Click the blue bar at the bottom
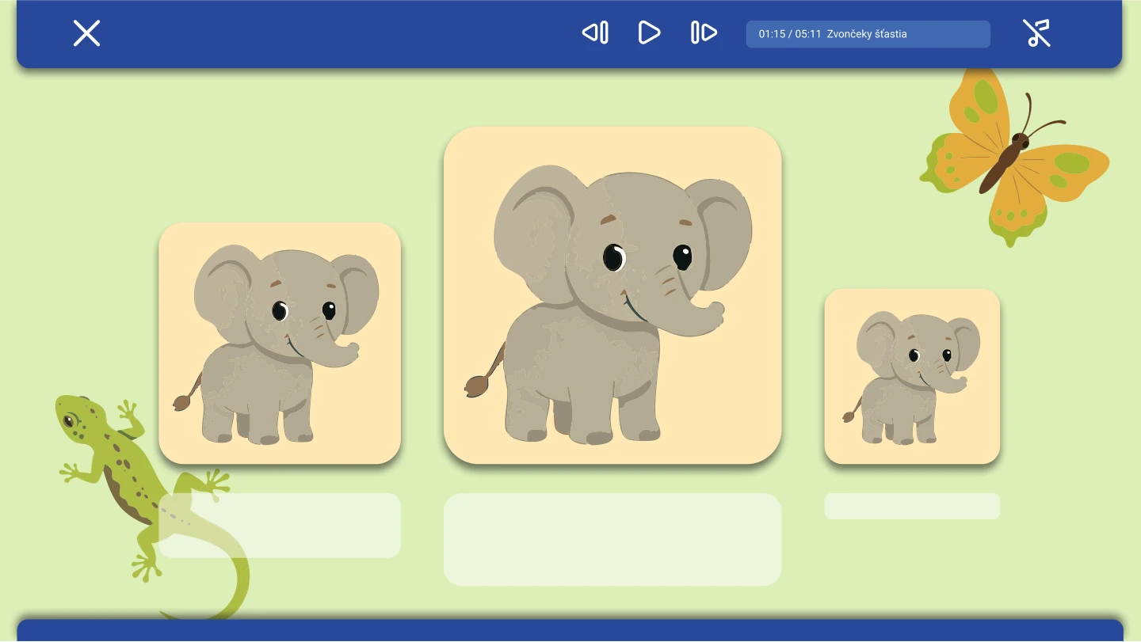This screenshot has height=642, width=1141. [570, 631]
